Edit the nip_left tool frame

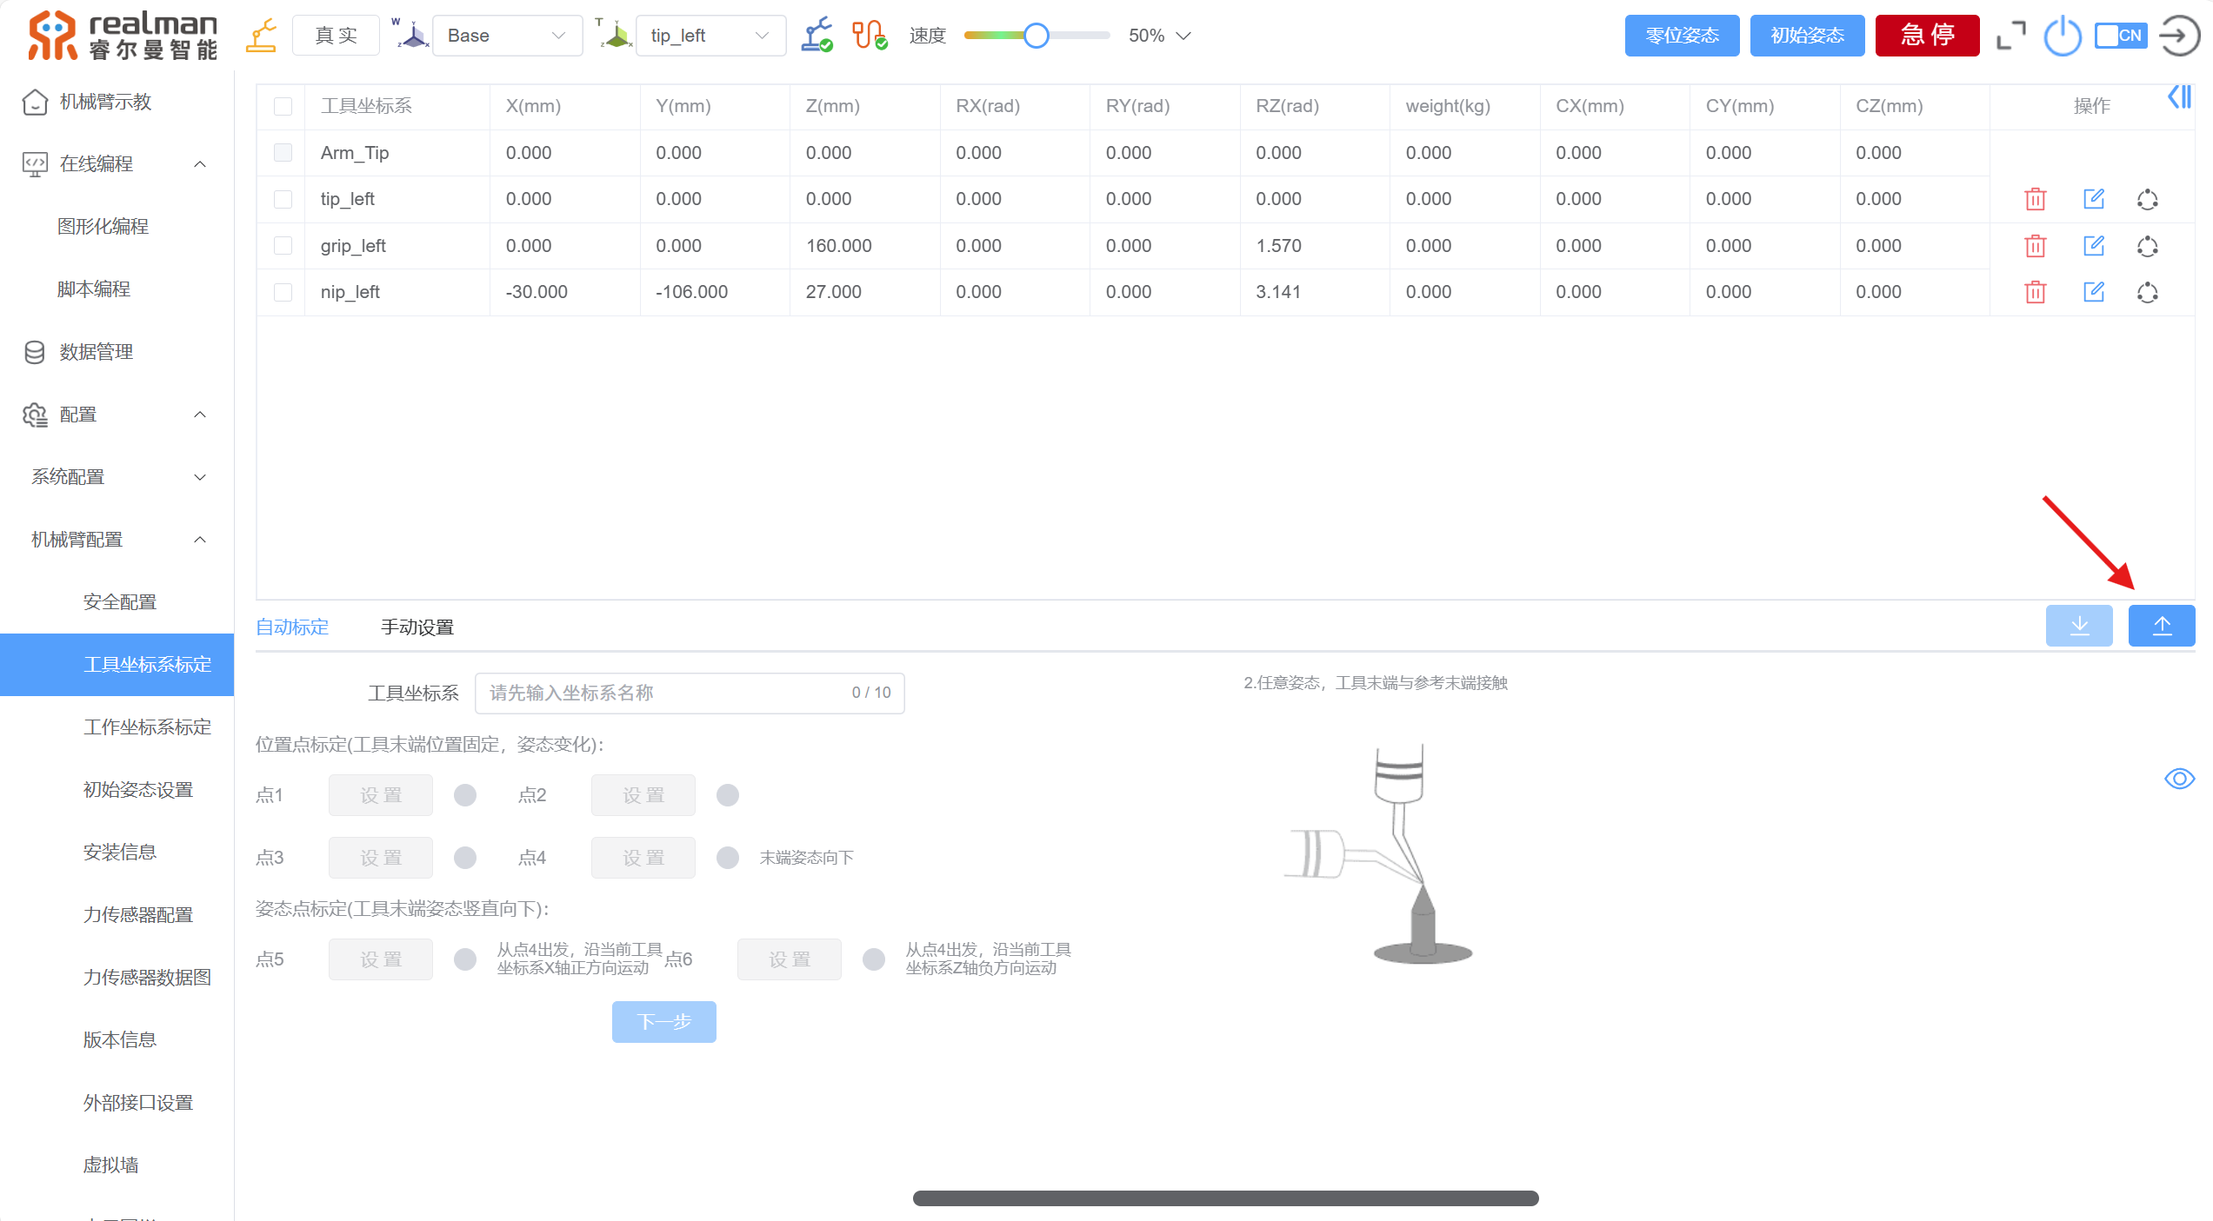click(2093, 292)
